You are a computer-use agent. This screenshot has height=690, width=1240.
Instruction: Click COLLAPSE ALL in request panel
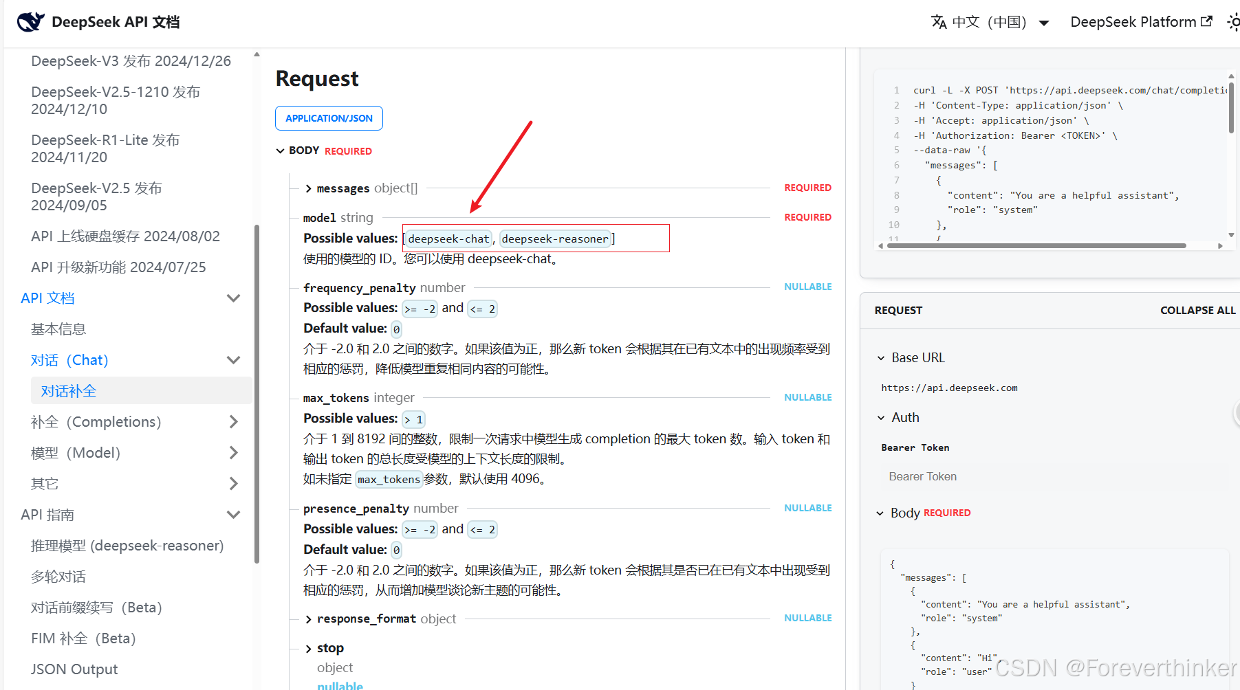[x=1198, y=311]
